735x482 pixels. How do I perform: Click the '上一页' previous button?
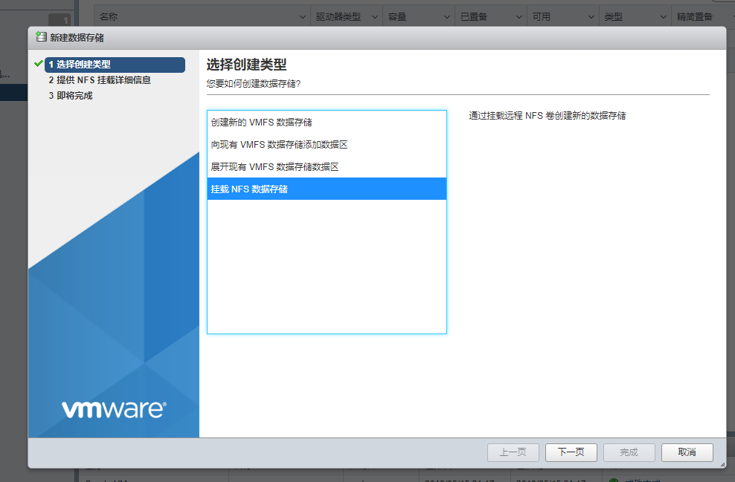513,452
